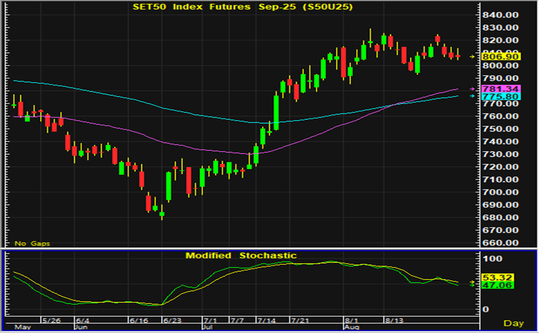Viewport: 539px width, 333px height.
Task: Click the magenta arrow beside 781.34
Action: (473, 89)
